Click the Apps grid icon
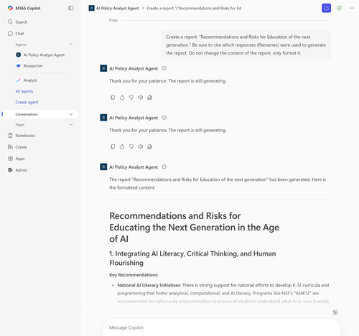 (x=10, y=158)
